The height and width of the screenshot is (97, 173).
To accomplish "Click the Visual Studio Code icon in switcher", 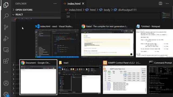I will [37, 26].
